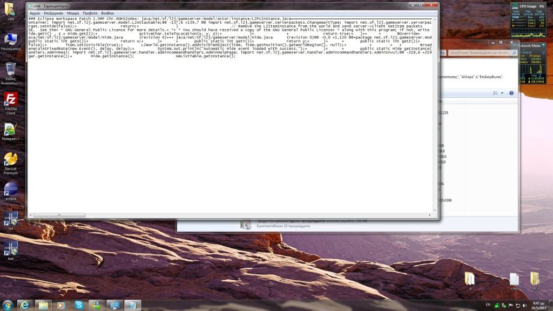Expand the view options dropdown arrow

click(502, 93)
